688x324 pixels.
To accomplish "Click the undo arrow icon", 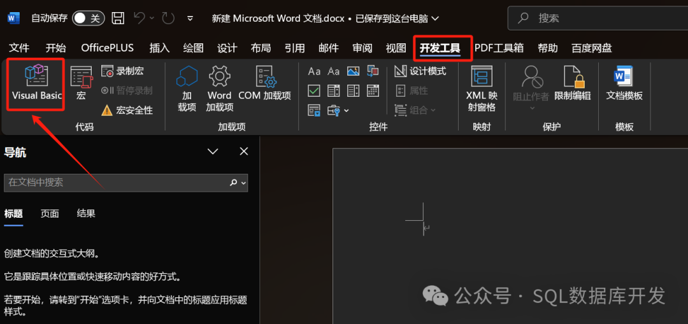I will [140, 18].
